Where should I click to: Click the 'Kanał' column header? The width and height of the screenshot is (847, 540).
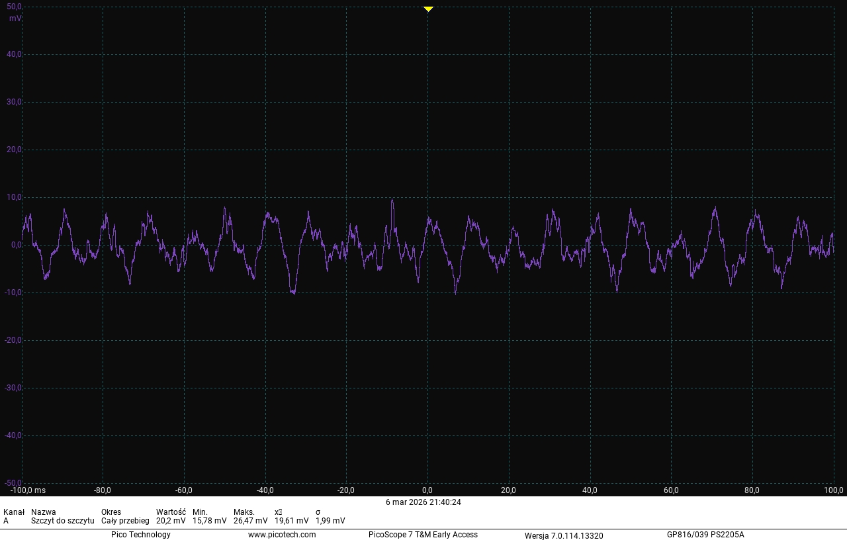tap(14, 512)
